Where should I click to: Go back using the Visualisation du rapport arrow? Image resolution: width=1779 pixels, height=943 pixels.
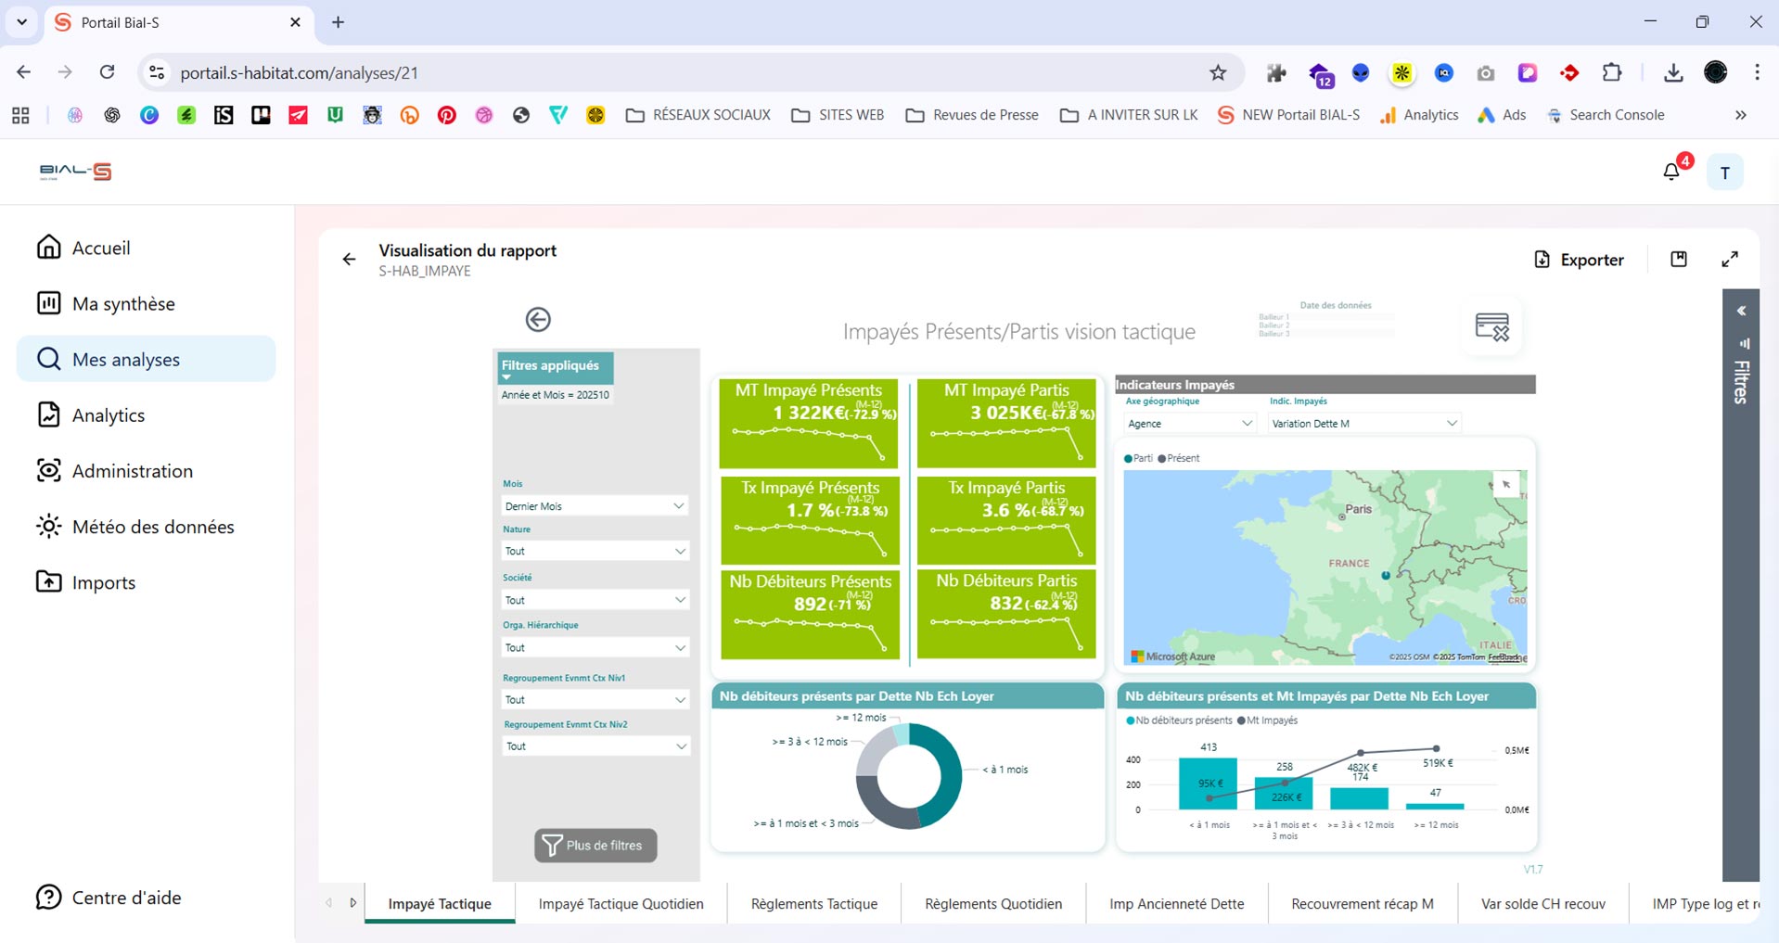coord(349,260)
